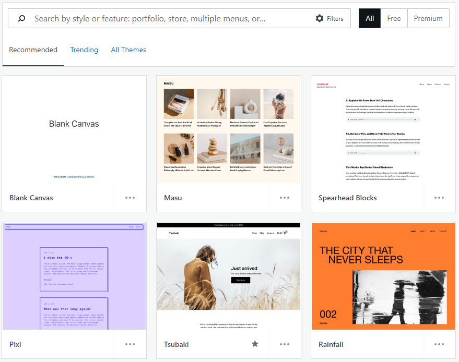Enable the All themes pricing filter

pyautogui.click(x=370, y=18)
